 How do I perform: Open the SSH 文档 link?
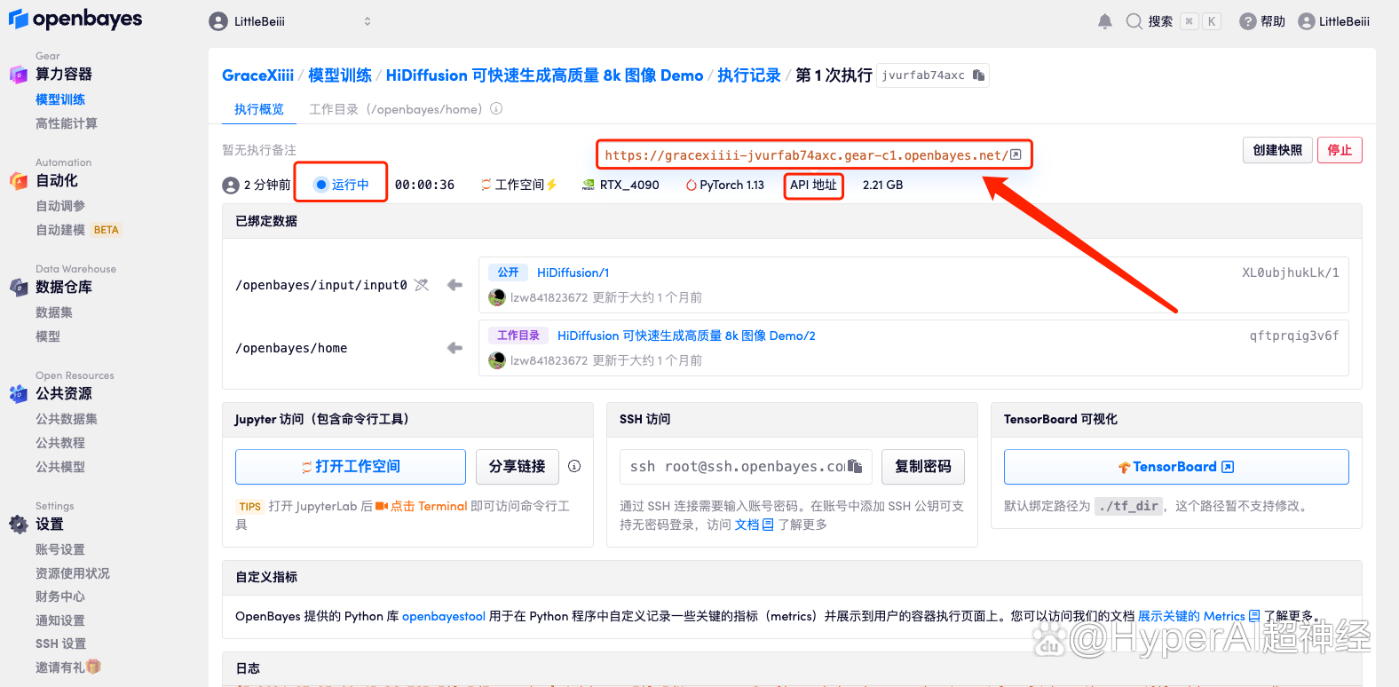(x=754, y=525)
